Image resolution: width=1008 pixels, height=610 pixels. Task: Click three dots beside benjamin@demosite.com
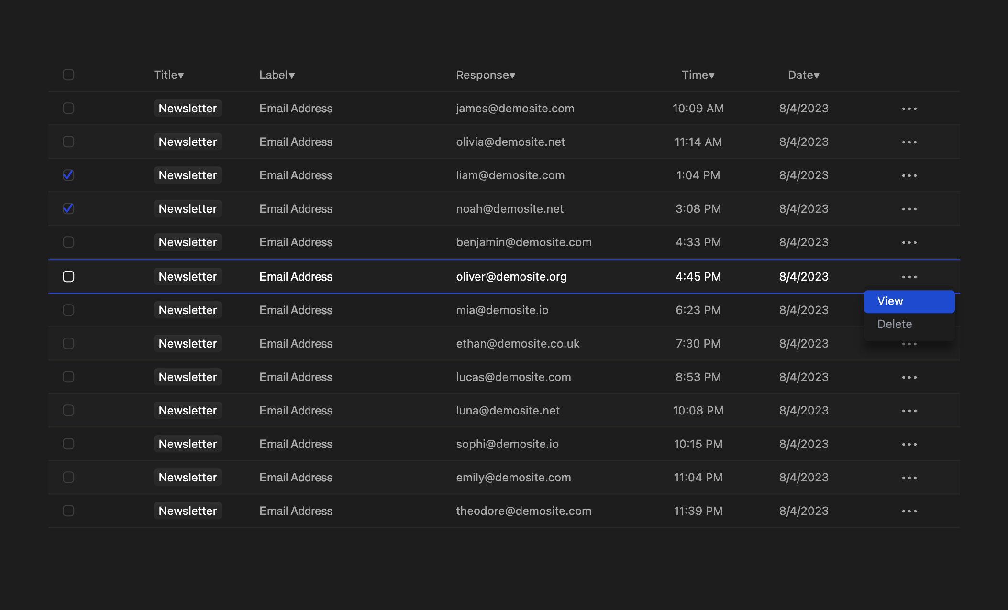click(909, 242)
